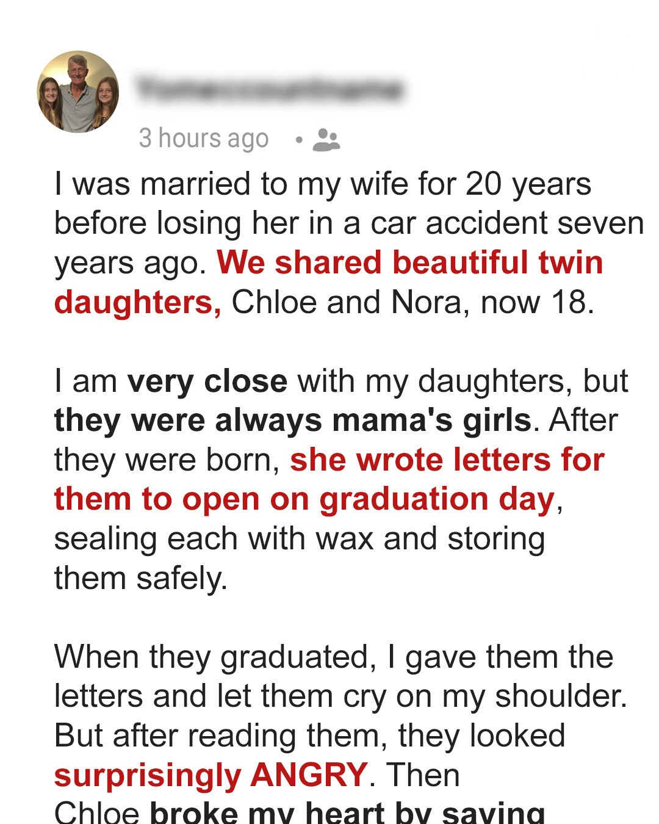Viewport: 659px width, 824px height.
Task: Click the line starting "When they graduated"
Action: (333, 657)
